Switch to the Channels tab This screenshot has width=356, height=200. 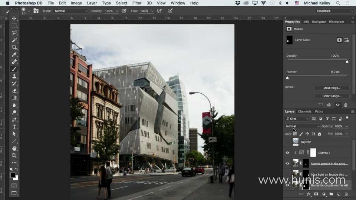pos(304,111)
